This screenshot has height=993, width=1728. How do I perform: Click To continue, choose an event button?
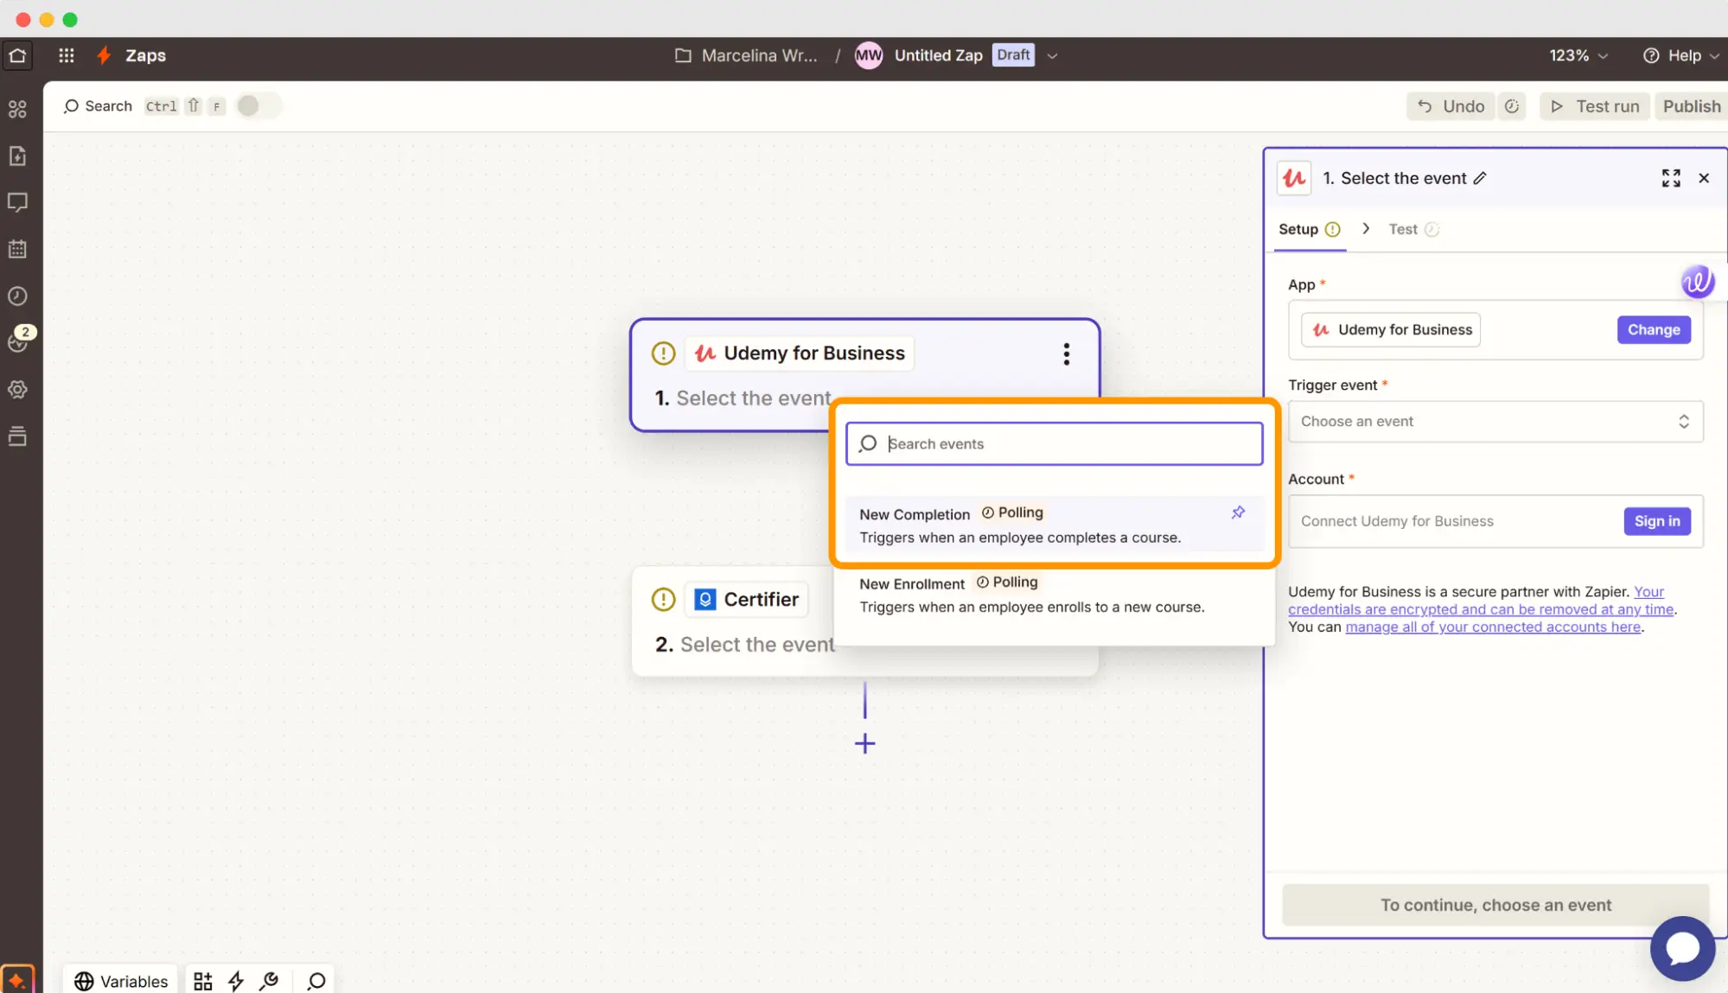1495,905
